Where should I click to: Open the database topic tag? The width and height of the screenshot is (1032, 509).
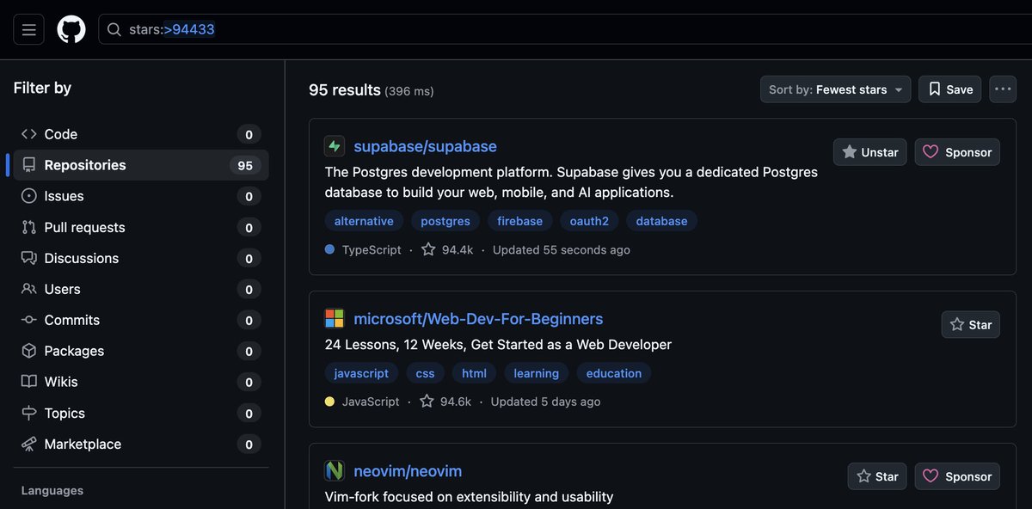(x=661, y=221)
